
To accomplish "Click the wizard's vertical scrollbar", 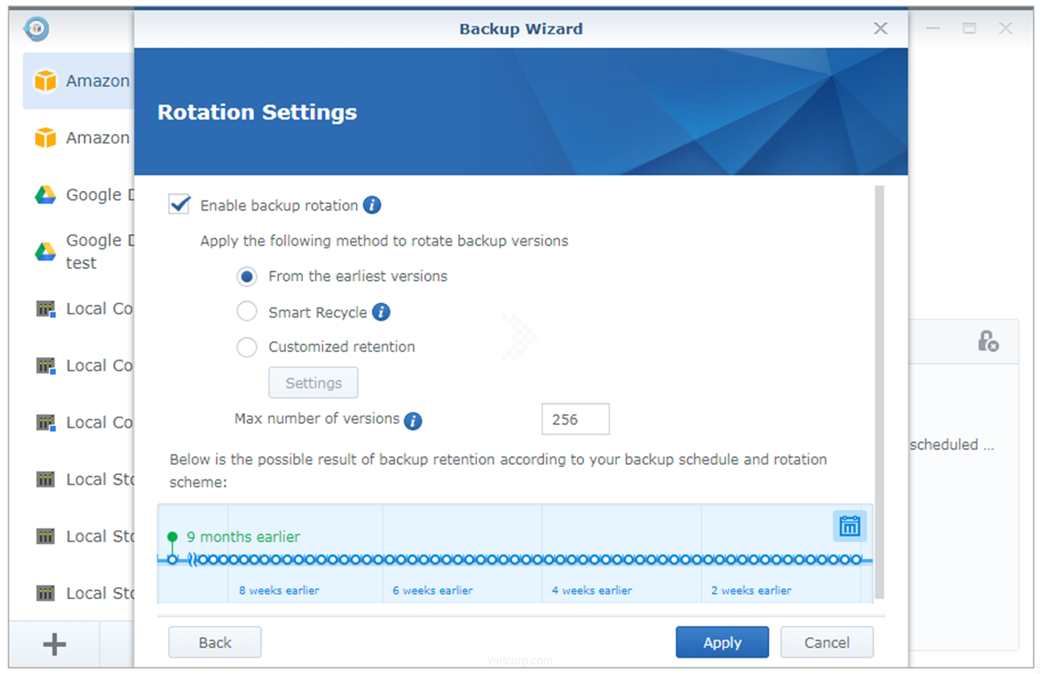I will point(879,392).
